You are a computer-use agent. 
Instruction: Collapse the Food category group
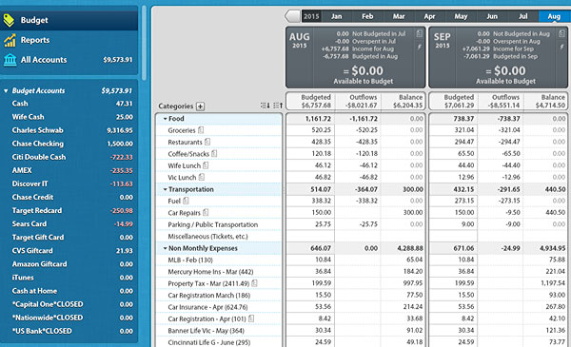pyautogui.click(x=165, y=119)
